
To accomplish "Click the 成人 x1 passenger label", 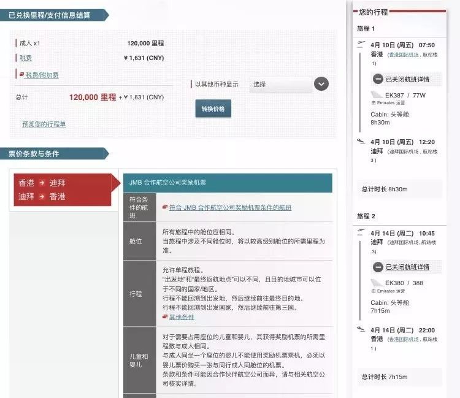I will 29,44.
